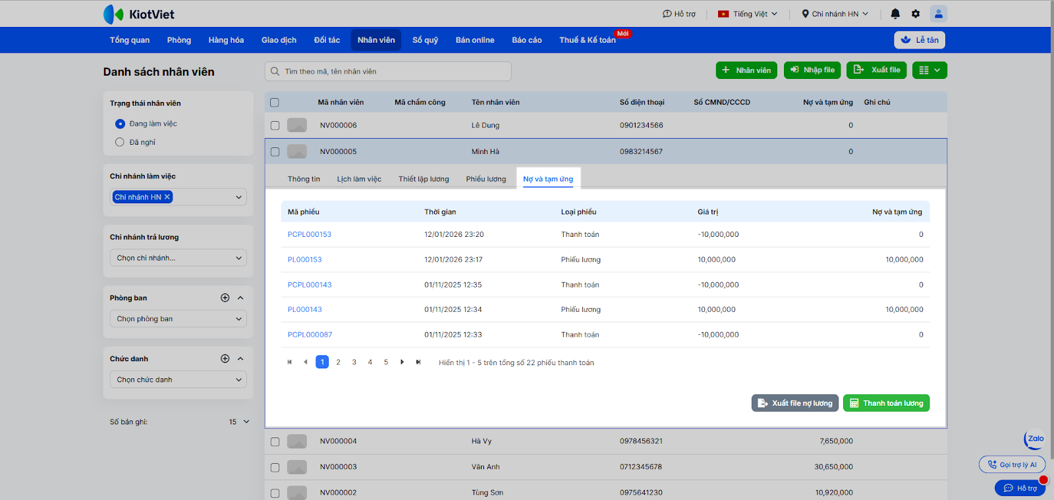Remove the Chi nhánh HN filter tag
1054x500 pixels.
(167, 197)
